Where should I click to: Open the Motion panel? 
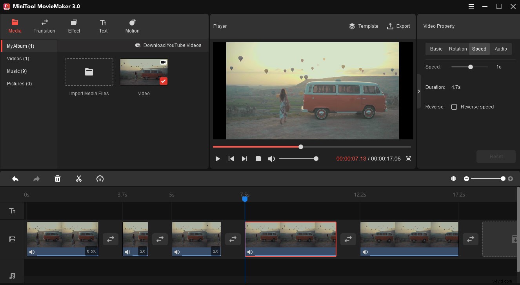pos(132,26)
